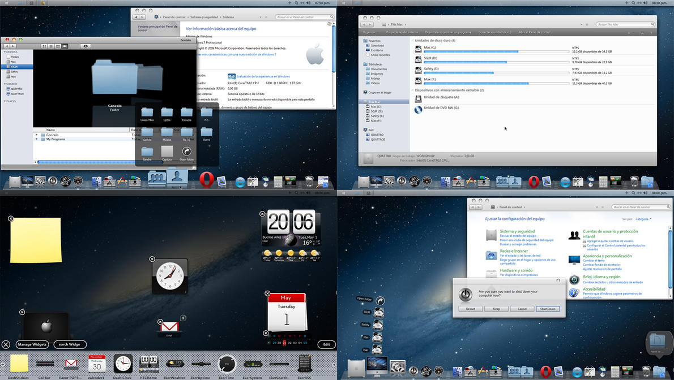This screenshot has width=674, height=380.
Task: Expand the Gonzalo folder row triangle
Action: click(37, 135)
